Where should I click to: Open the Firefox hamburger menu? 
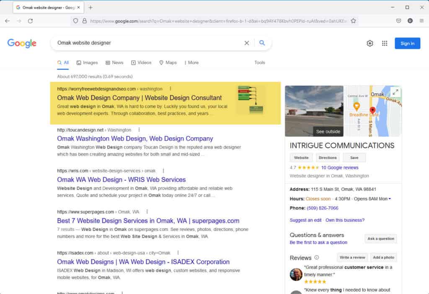click(x=421, y=21)
